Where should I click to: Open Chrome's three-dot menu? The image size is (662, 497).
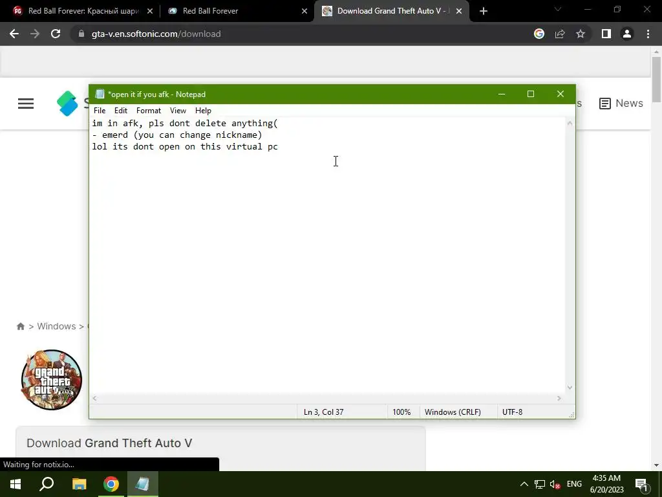point(648,34)
